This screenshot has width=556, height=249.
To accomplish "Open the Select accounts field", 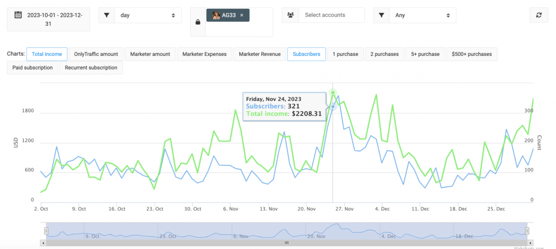I will tap(332, 15).
